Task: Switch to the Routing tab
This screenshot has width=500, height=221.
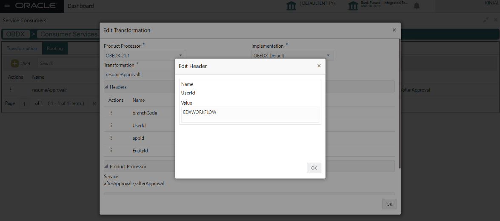Action: (x=55, y=49)
